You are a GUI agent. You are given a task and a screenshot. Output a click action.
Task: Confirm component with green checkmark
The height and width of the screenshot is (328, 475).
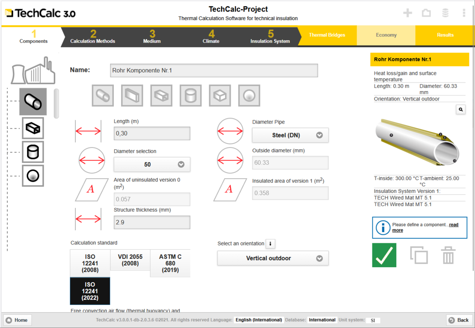pyautogui.click(x=384, y=255)
